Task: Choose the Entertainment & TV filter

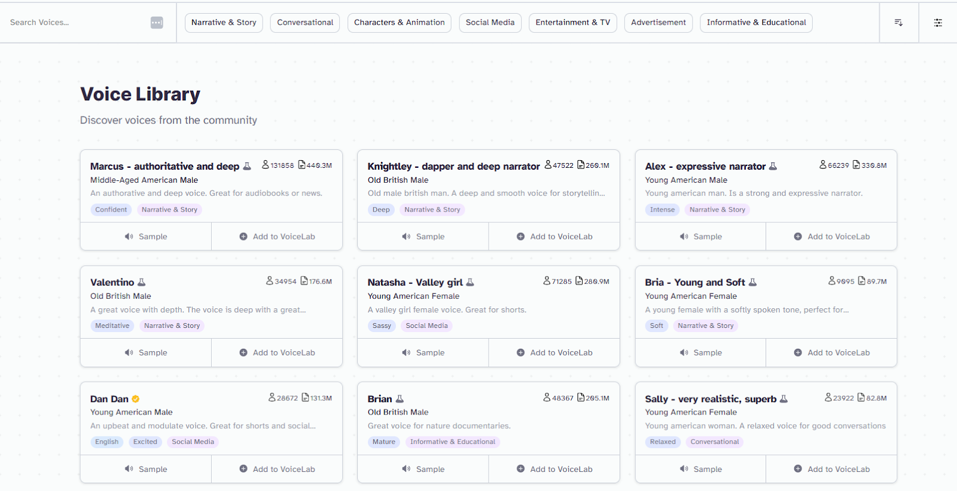Action: 572,23
